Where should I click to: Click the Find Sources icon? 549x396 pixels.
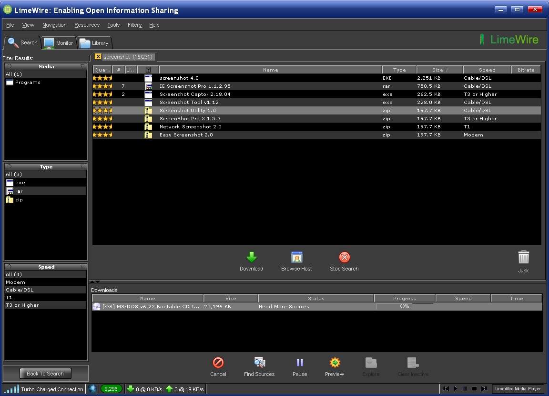coord(259,363)
